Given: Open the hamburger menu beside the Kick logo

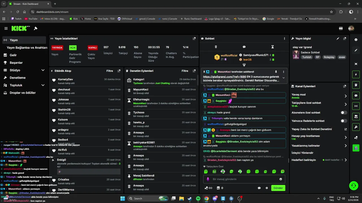Looking at the screenshot, I should [6, 28].
